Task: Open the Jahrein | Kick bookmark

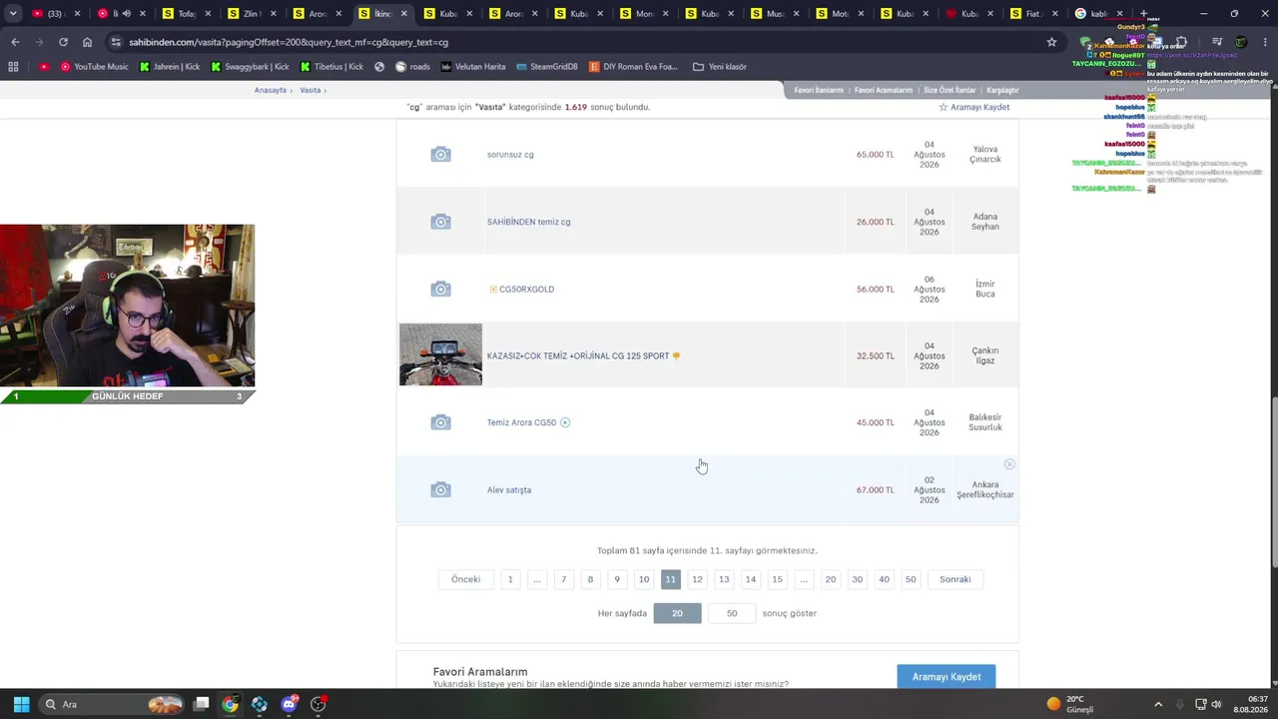Action: pos(171,67)
